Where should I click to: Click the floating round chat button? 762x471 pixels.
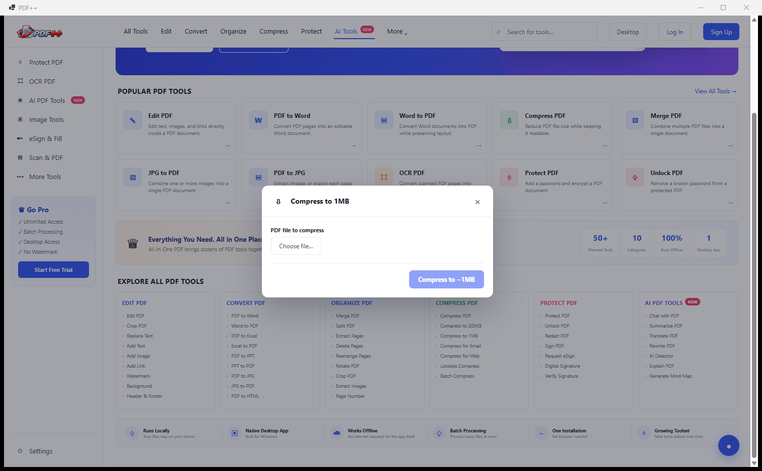coord(728,445)
